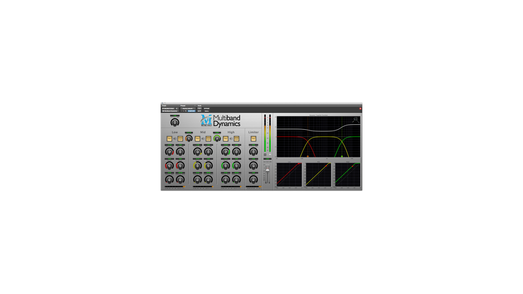523x294 pixels.
Task: Click the Limiter Thresh knob
Action: (x=253, y=166)
